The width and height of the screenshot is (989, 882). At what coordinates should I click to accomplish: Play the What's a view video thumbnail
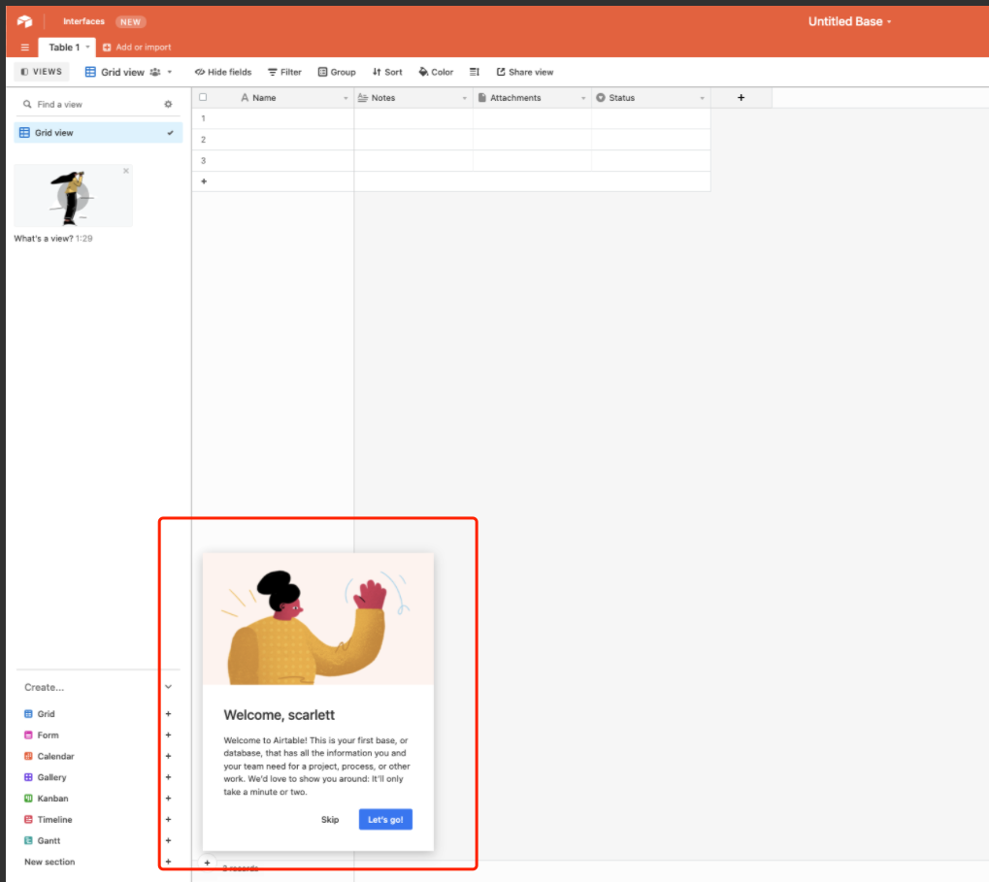(x=73, y=196)
